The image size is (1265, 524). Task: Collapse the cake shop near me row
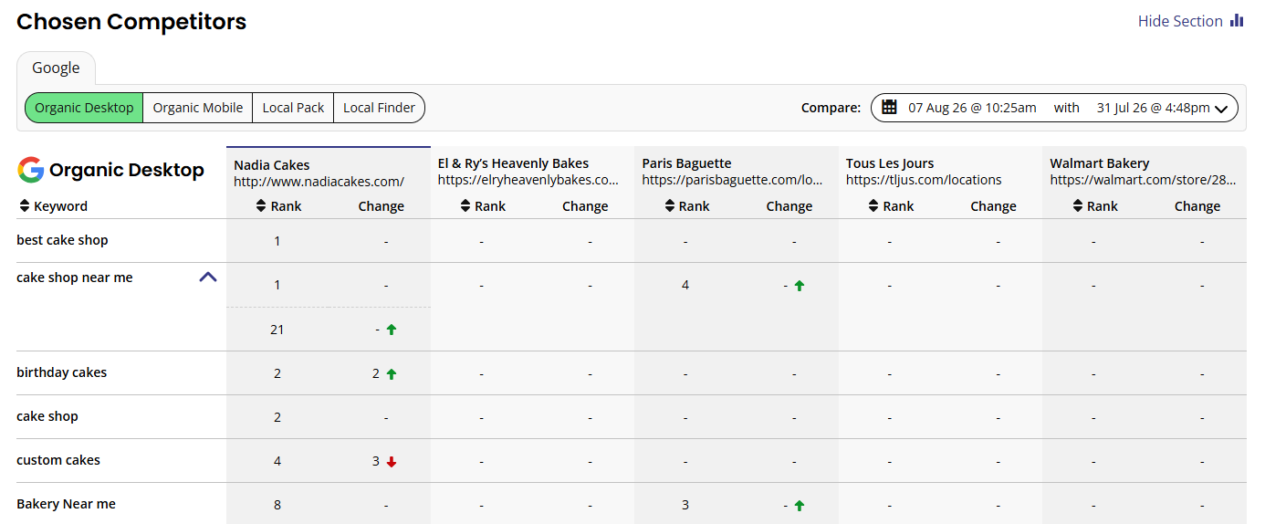tap(208, 277)
